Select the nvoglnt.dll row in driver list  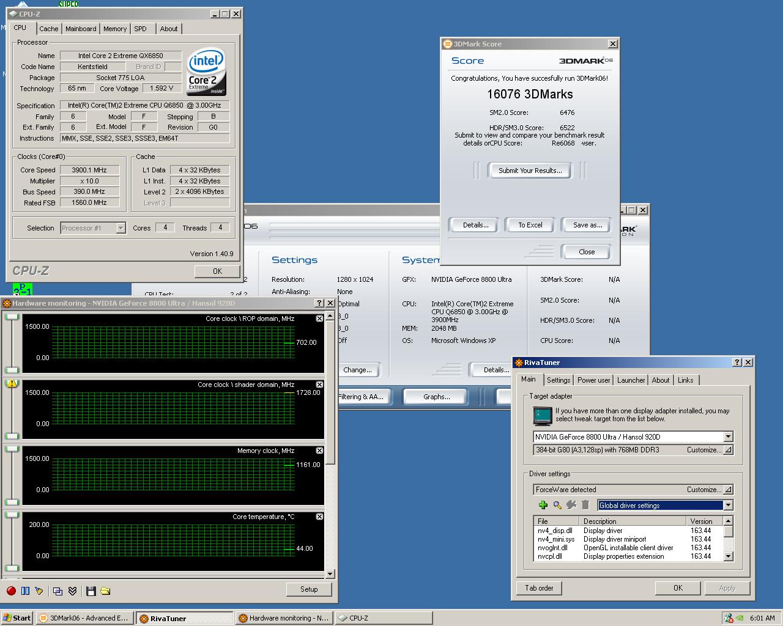[x=628, y=548]
